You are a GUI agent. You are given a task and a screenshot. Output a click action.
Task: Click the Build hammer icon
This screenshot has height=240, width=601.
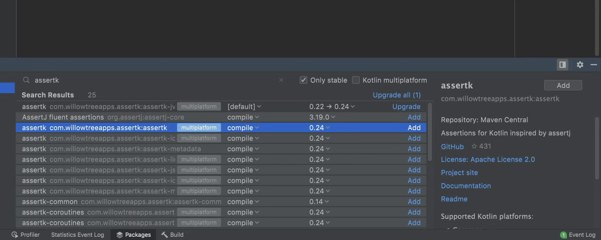point(164,235)
